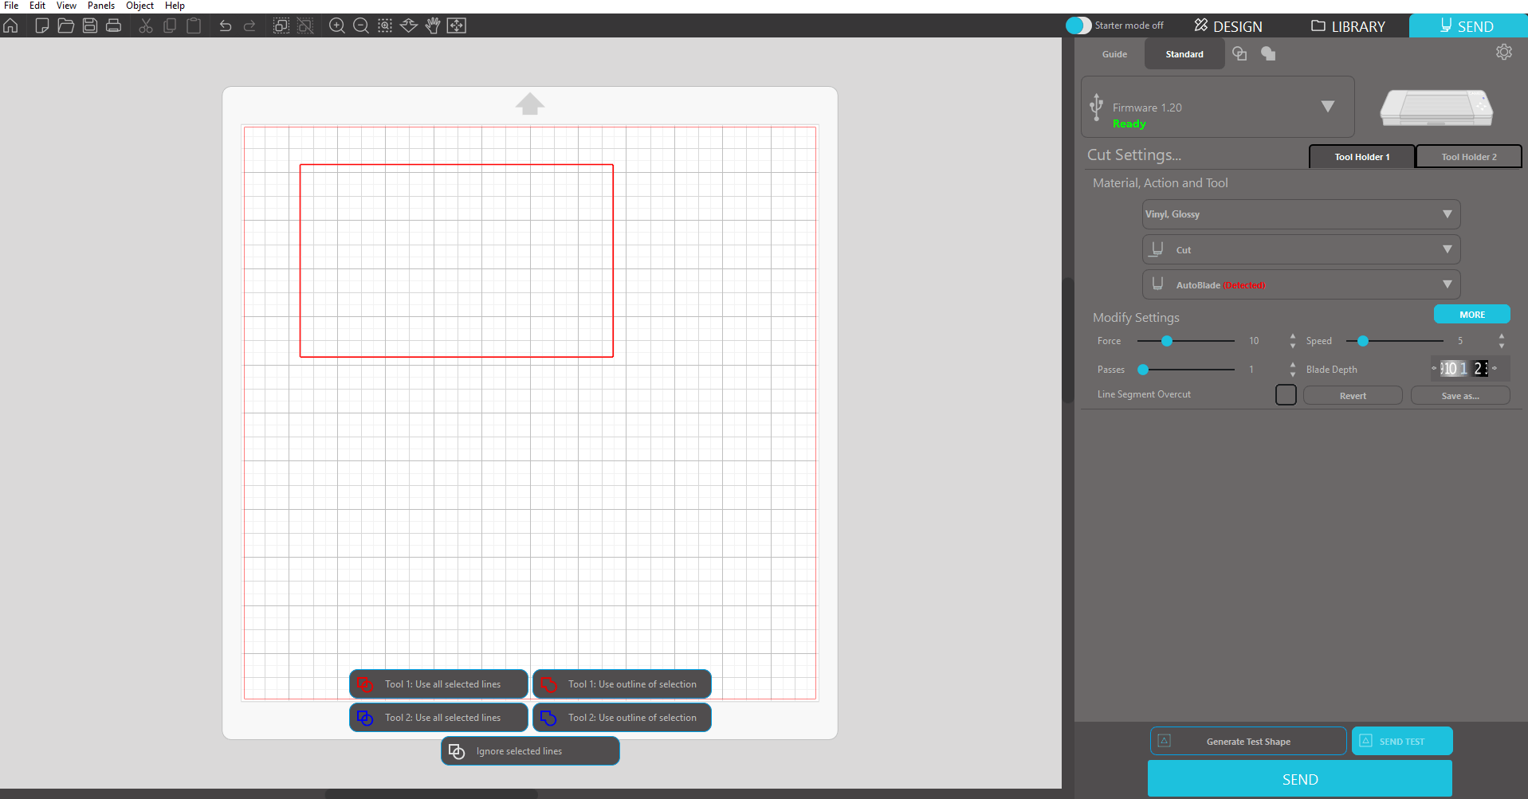Switch to the Tool Holder 2 tab
Viewport: 1528px width, 799px height.
click(1467, 156)
